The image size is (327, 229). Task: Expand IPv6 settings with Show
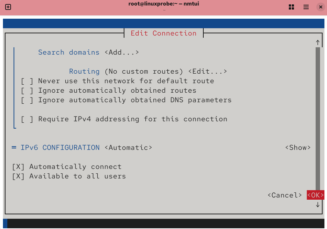pos(298,148)
